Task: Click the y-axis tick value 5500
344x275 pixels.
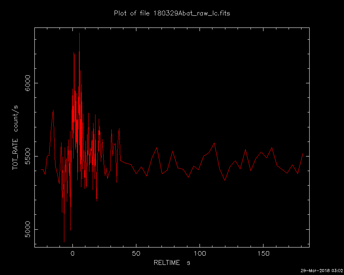Action: click(28, 156)
